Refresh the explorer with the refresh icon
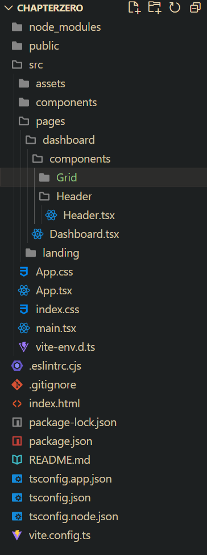 [175, 7]
